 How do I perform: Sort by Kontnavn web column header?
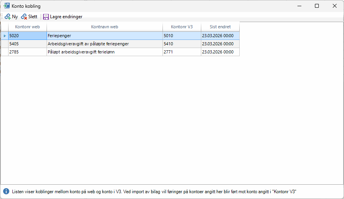point(104,27)
